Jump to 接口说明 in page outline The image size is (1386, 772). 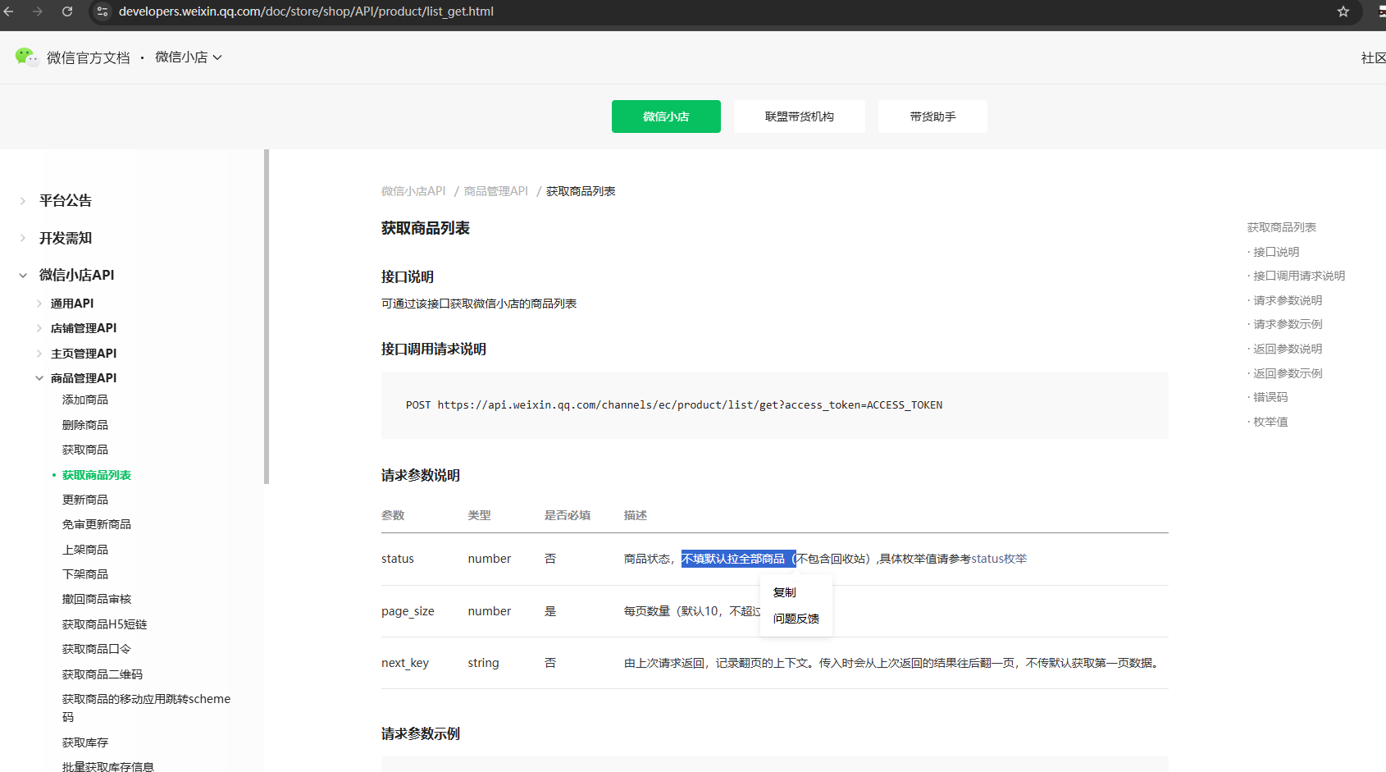(1276, 252)
